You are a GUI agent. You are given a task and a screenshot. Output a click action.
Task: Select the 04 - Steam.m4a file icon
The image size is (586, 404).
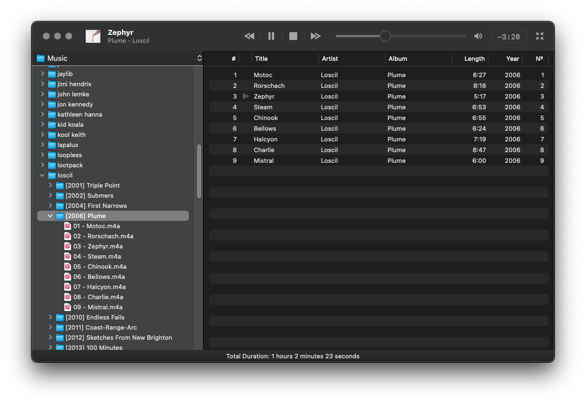click(x=68, y=256)
